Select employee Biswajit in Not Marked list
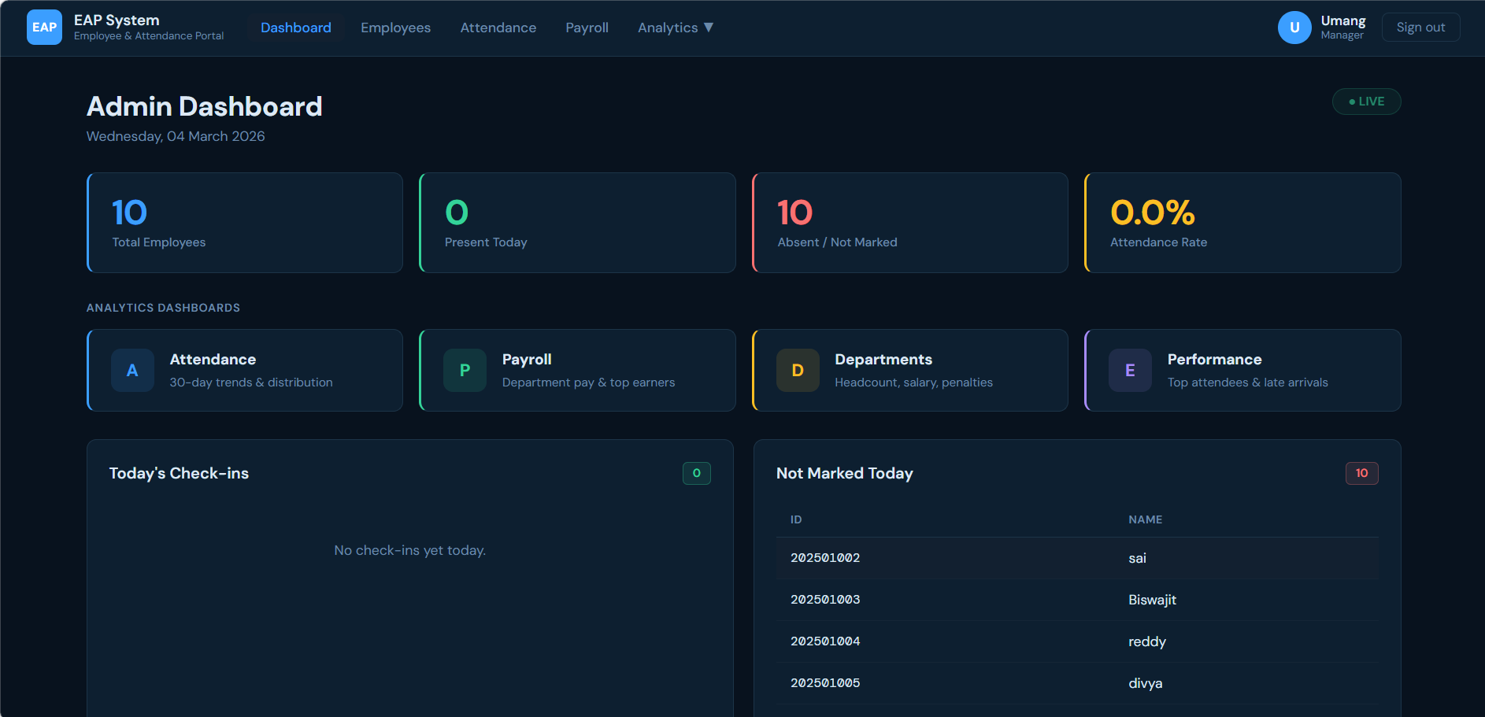The height and width of the screenshot is (717, 1485). (x=1152, y=600)
